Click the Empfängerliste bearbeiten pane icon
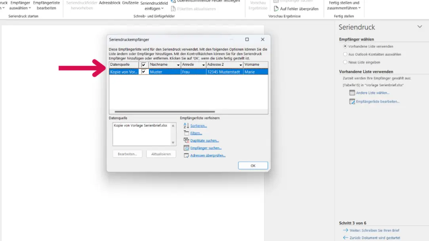The image size is (429, 241). (x=352, y=101)
